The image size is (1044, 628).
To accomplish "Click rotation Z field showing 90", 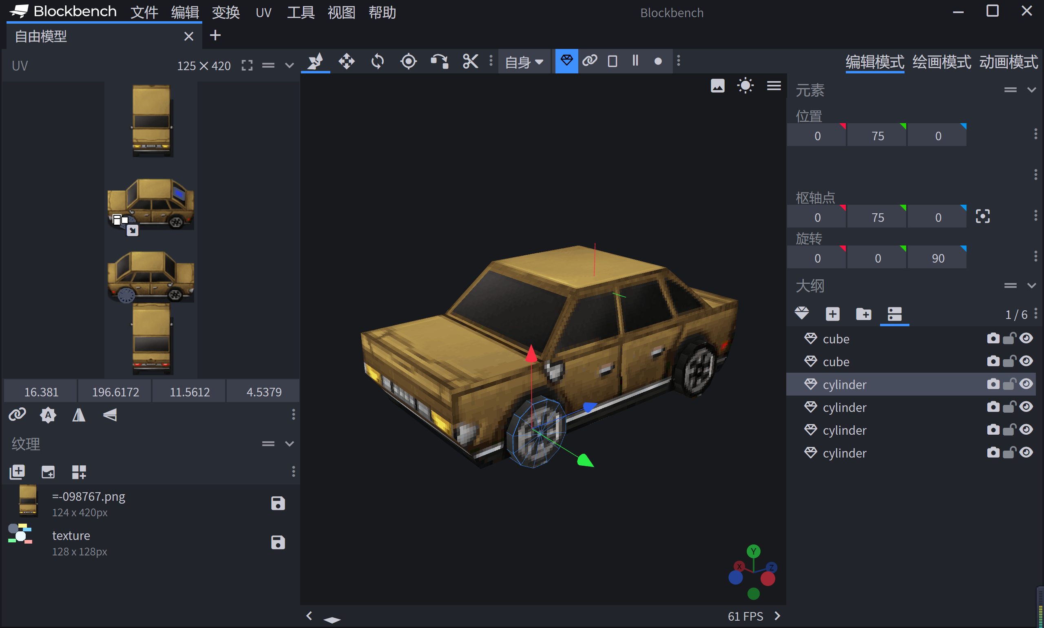I will (x=938, y=258).
